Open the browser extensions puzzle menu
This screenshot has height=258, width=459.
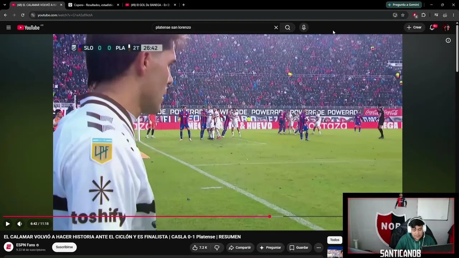tap(423, 15)
